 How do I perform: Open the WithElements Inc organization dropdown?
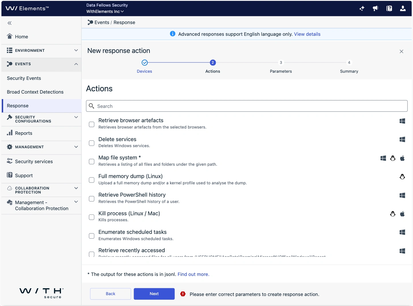tap(105, 11)
